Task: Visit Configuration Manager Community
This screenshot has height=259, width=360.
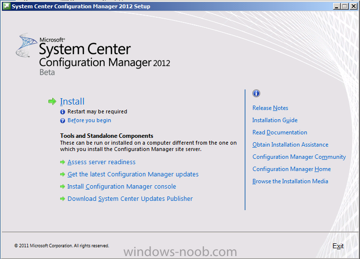Action: click(x=299, y=157)
